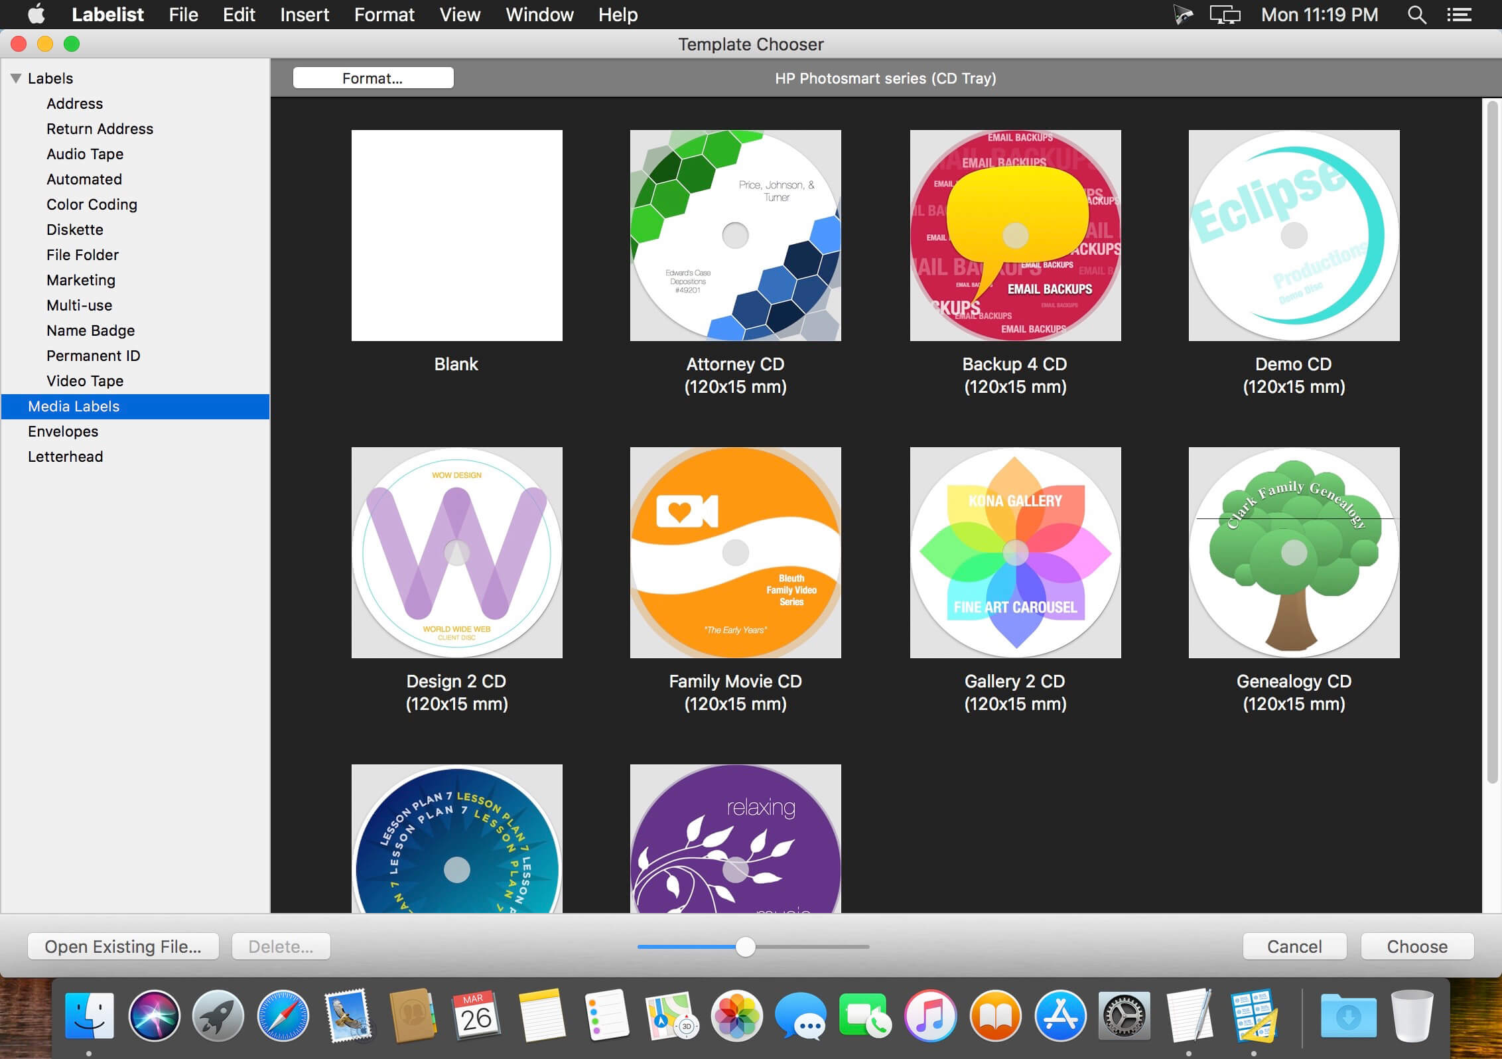Select the purple relaxing music template
Viewport: 1502px width, 1059px height.
[735, 839]
